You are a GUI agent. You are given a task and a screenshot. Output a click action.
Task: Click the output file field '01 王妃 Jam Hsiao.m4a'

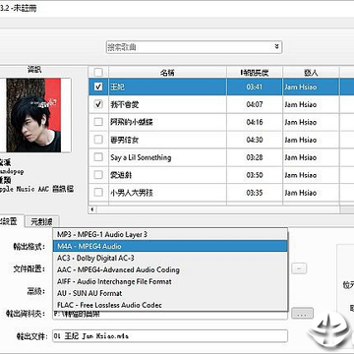tap(170, 336)
